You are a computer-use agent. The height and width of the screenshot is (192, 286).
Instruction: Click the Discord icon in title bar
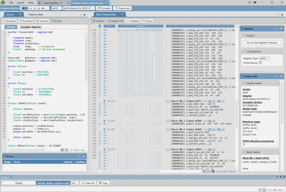coord(255,2)
